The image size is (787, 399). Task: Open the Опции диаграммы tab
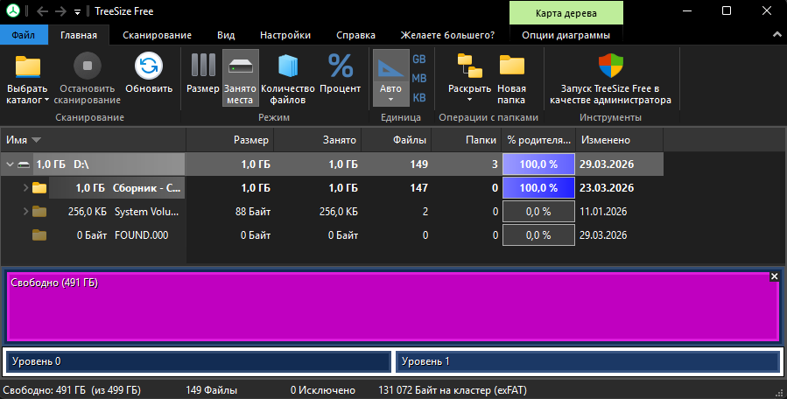click(566, 35)
